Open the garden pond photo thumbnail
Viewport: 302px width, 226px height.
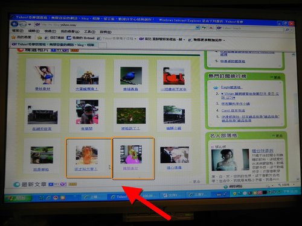(42, 155)
